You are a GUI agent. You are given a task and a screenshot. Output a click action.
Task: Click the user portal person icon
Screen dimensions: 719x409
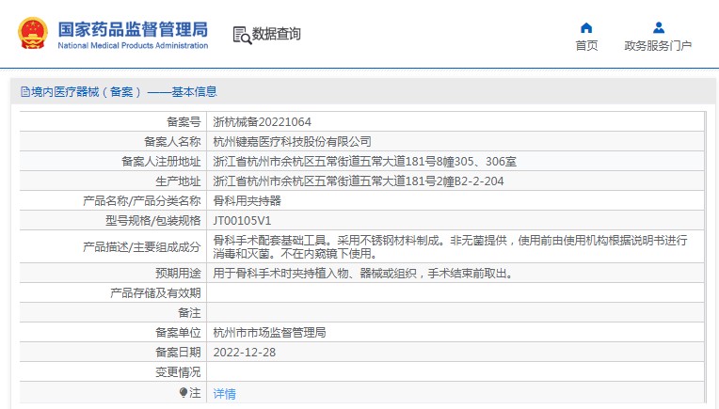tap(659, 28)
